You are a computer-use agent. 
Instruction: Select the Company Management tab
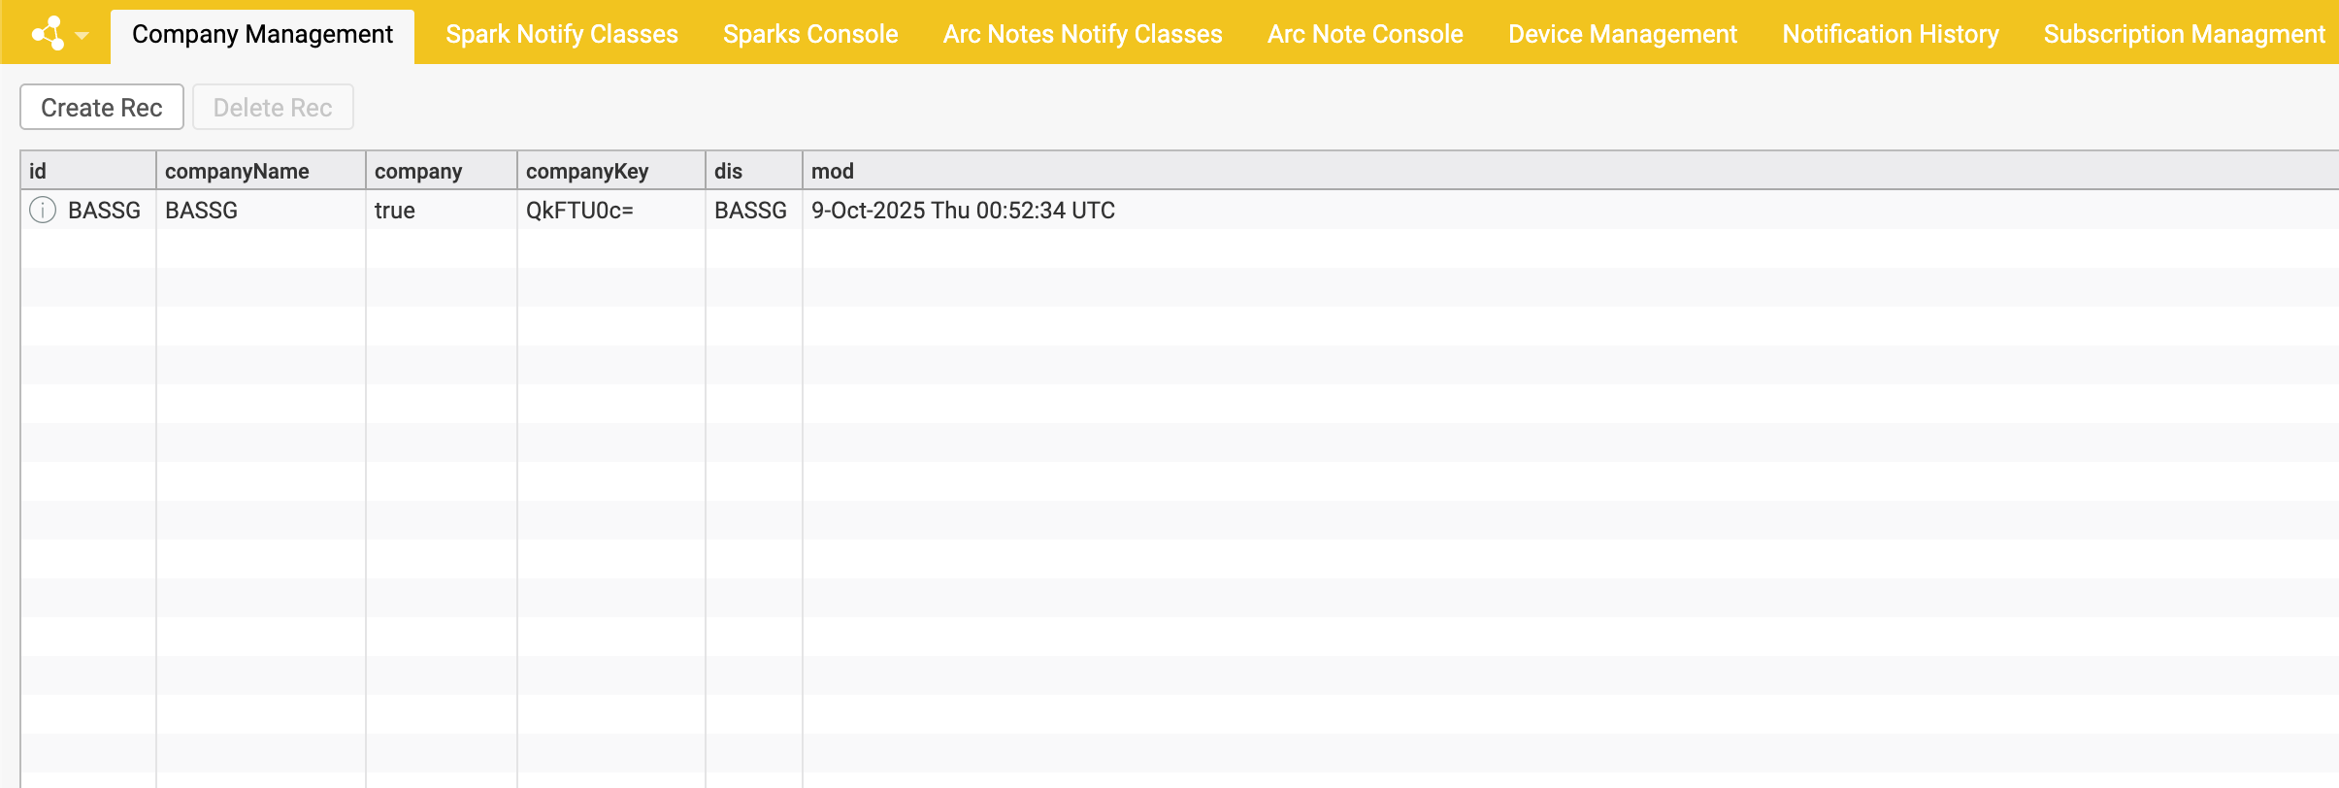262,34
